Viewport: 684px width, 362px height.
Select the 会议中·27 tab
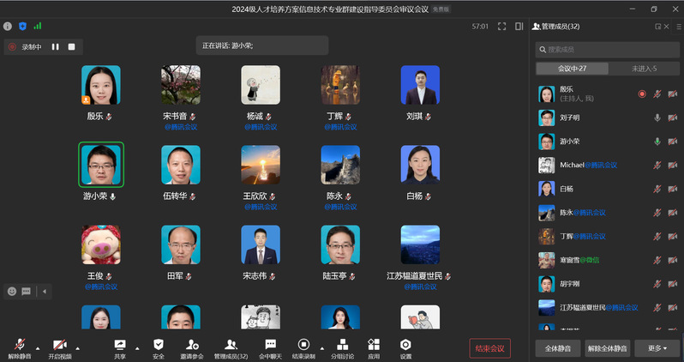pyautogui.click(x=572, y=69)
